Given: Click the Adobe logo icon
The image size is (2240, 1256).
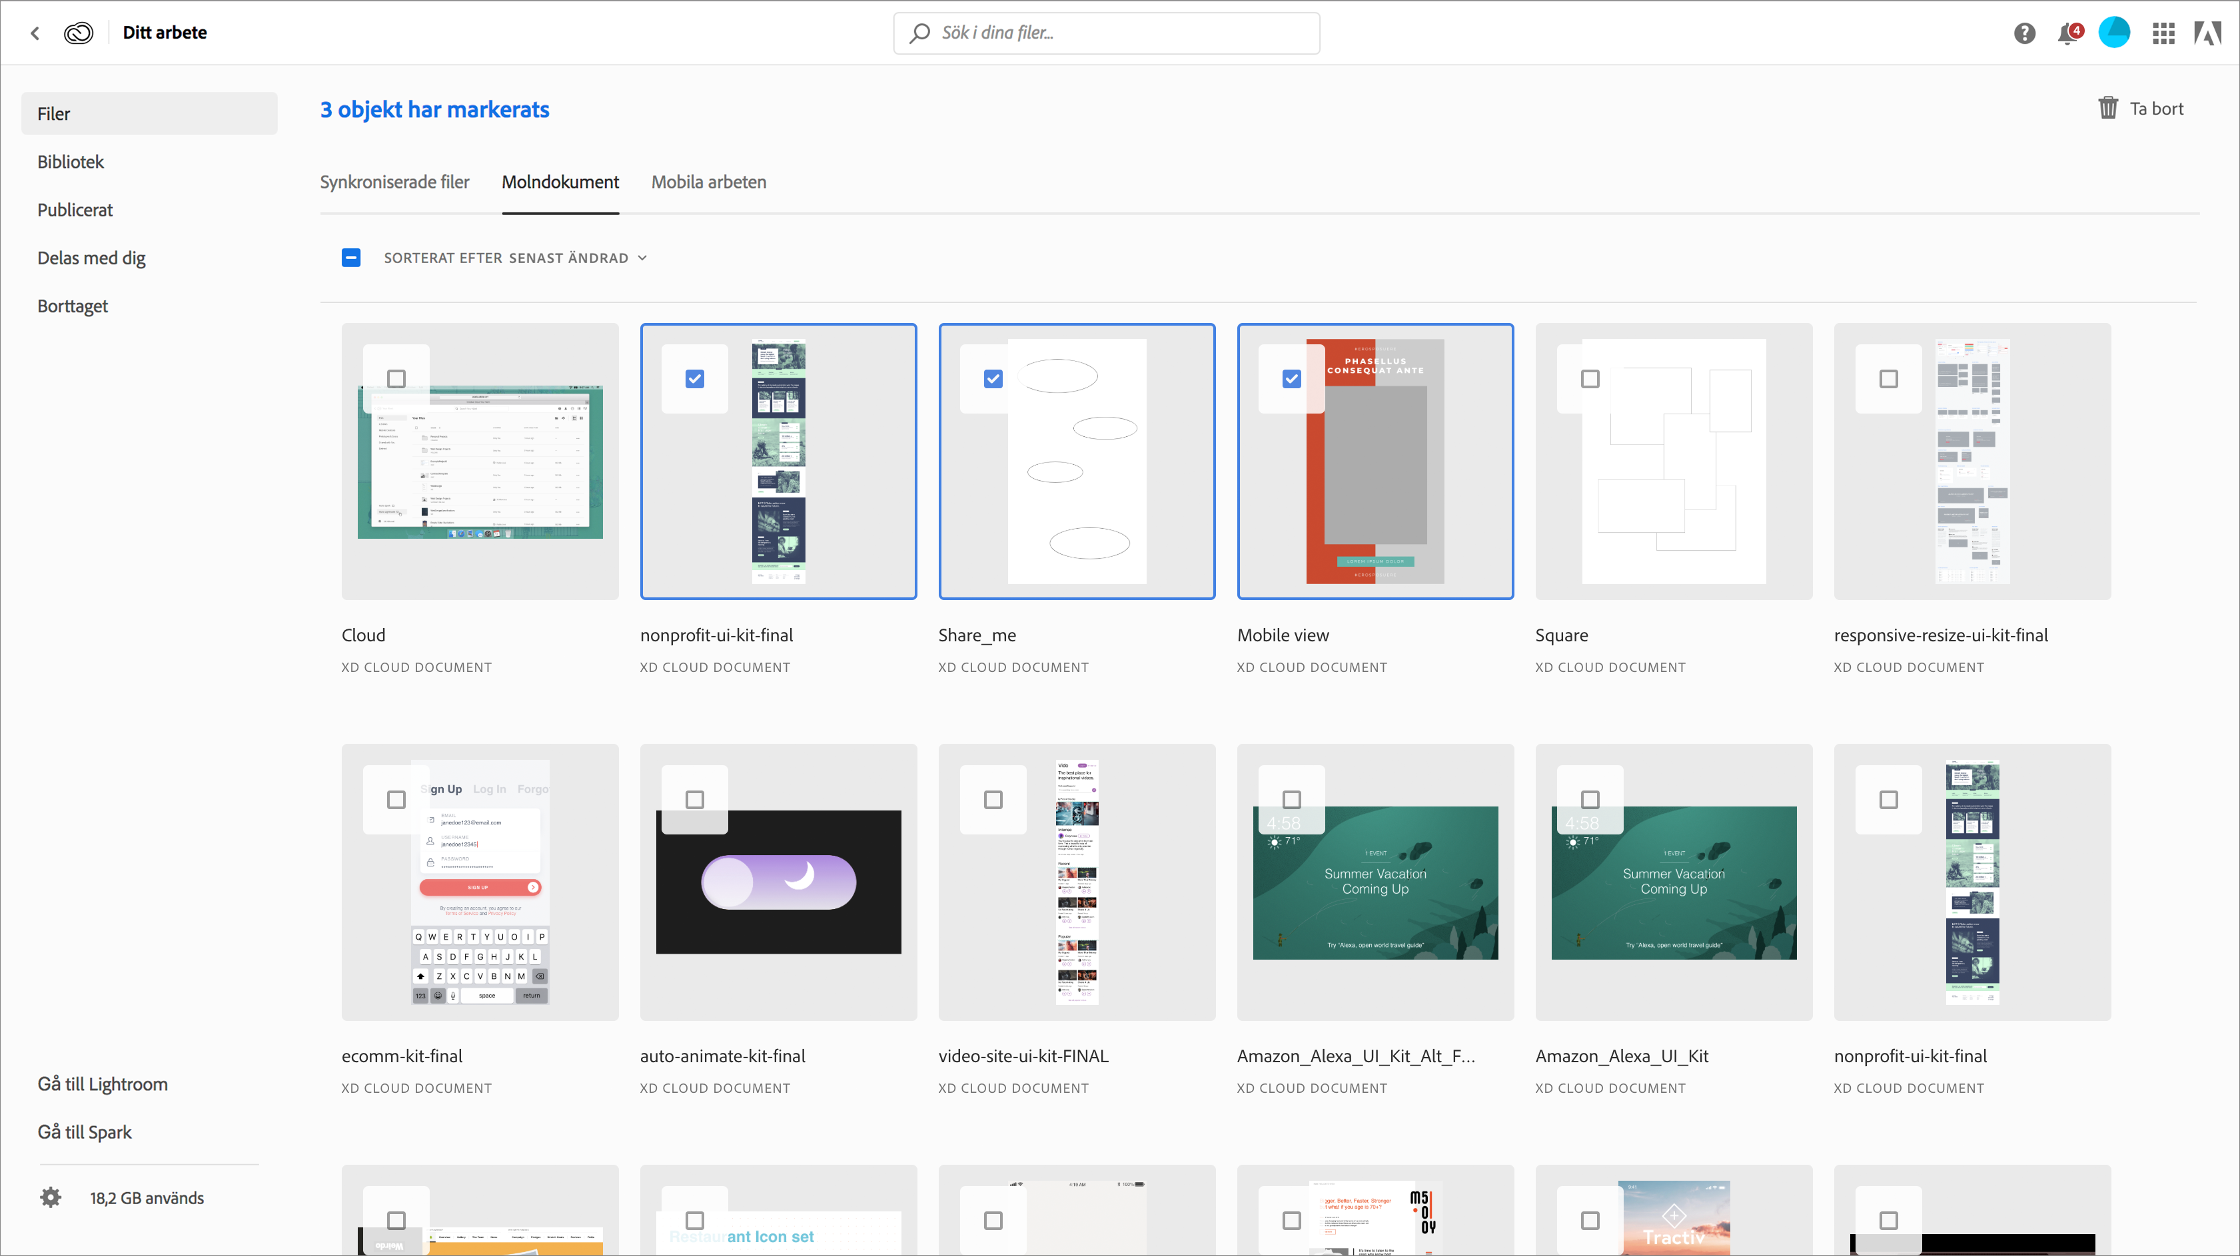Looking at the screenshot, I should click(2208, 33).
